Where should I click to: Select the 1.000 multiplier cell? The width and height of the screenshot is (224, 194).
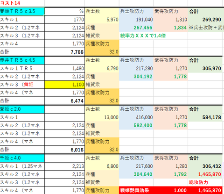pos(171,190)
